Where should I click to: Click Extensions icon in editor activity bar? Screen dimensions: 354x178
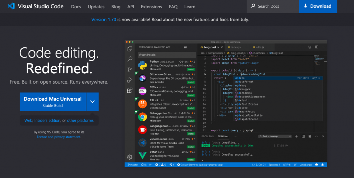tap(130, 91)
